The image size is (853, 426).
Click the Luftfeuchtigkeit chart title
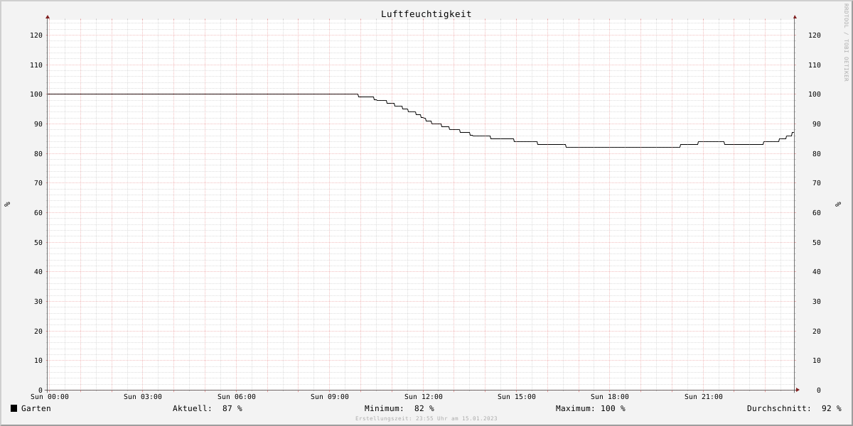(426, 14)
